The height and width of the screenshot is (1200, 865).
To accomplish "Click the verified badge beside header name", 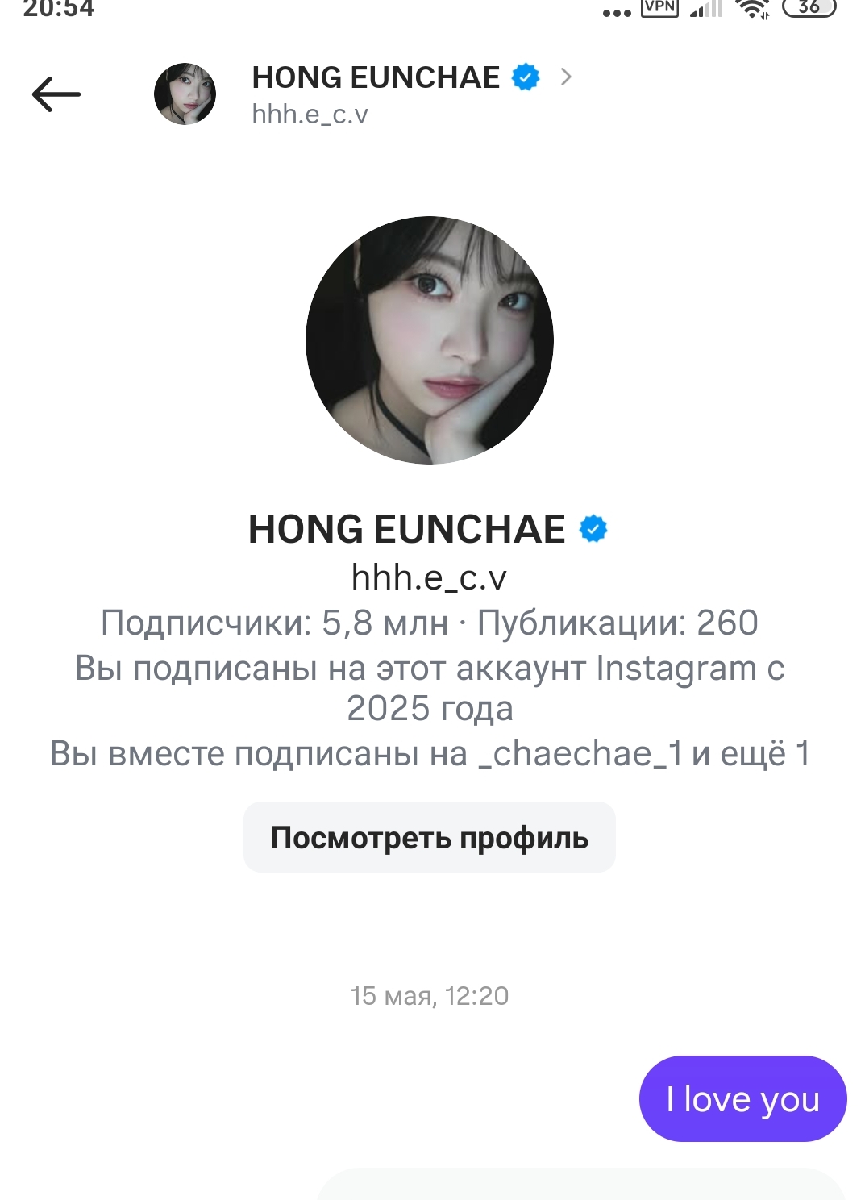I will (x=526, y=77).
